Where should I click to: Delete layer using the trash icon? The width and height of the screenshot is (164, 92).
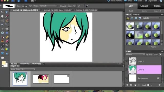(x=159, y=85)
